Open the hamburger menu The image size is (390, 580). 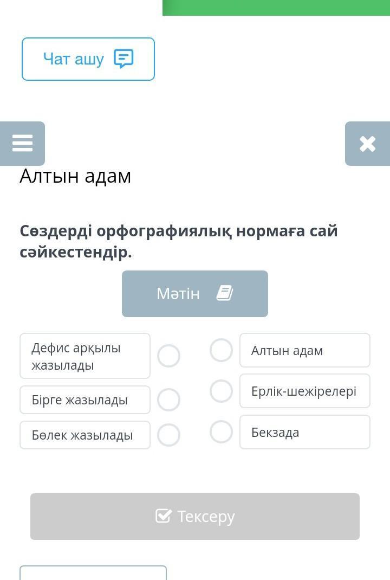pos(22,143)
